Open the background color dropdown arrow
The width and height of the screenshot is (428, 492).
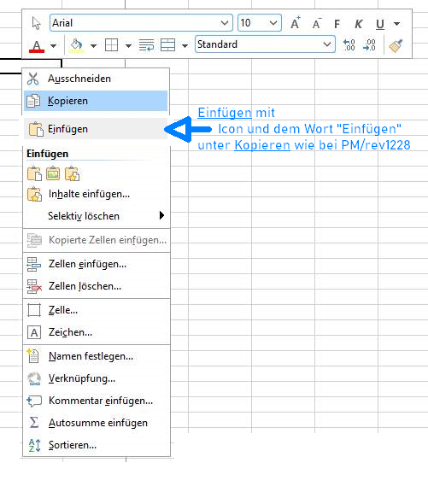click(x=93, y=46)
